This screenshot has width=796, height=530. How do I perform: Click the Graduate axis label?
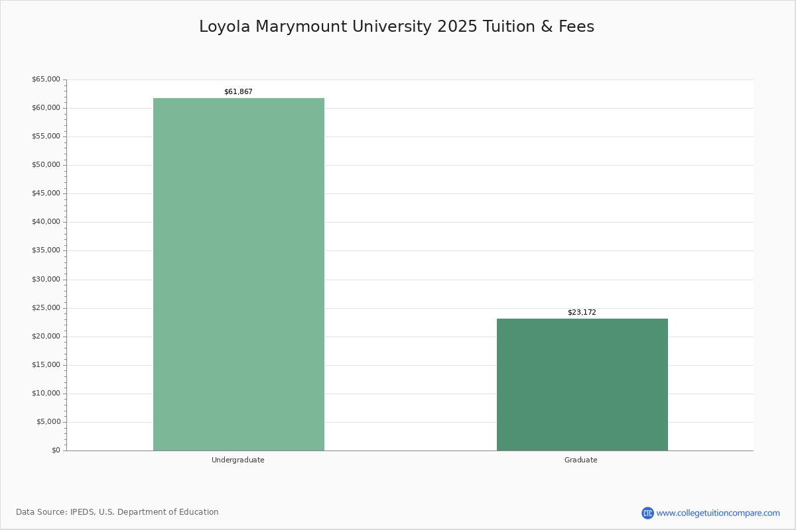580,459
